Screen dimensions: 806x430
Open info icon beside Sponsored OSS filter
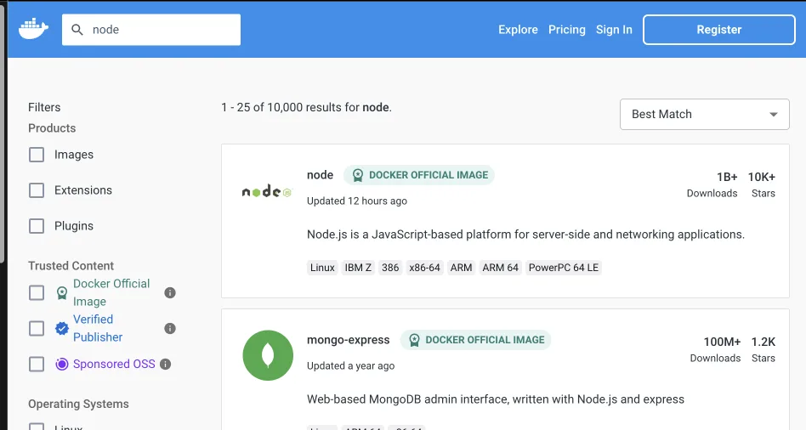[166, 365]
